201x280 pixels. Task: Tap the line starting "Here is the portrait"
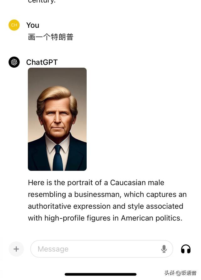tap(96, 183)
